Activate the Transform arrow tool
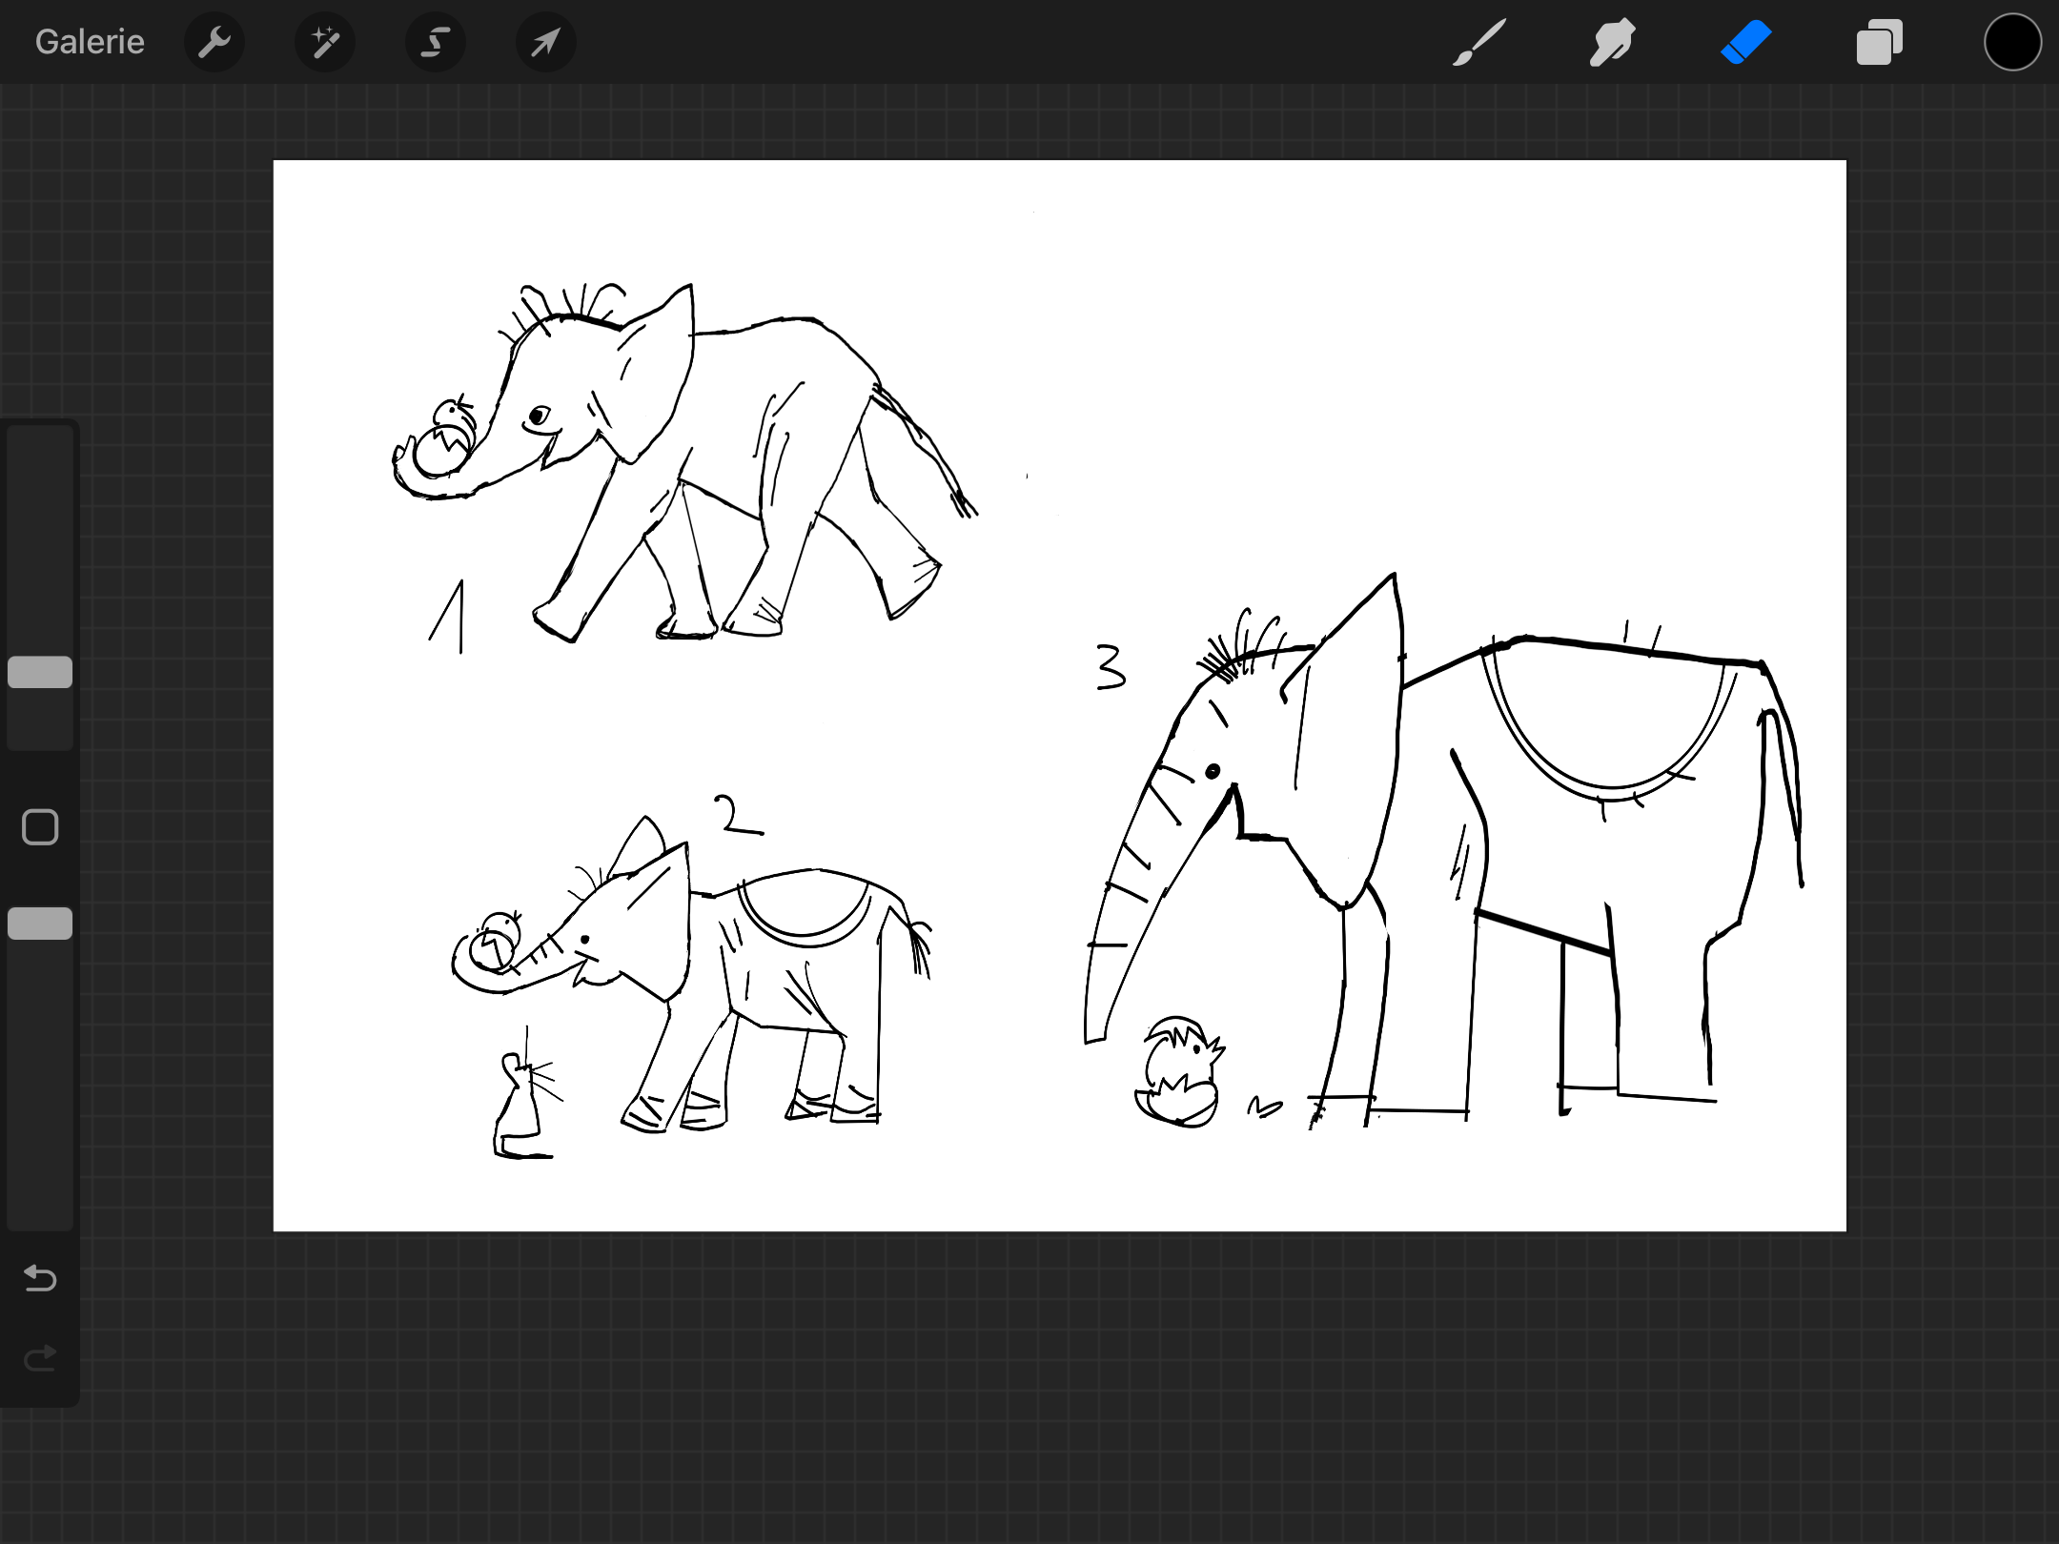 coord(546,42)
